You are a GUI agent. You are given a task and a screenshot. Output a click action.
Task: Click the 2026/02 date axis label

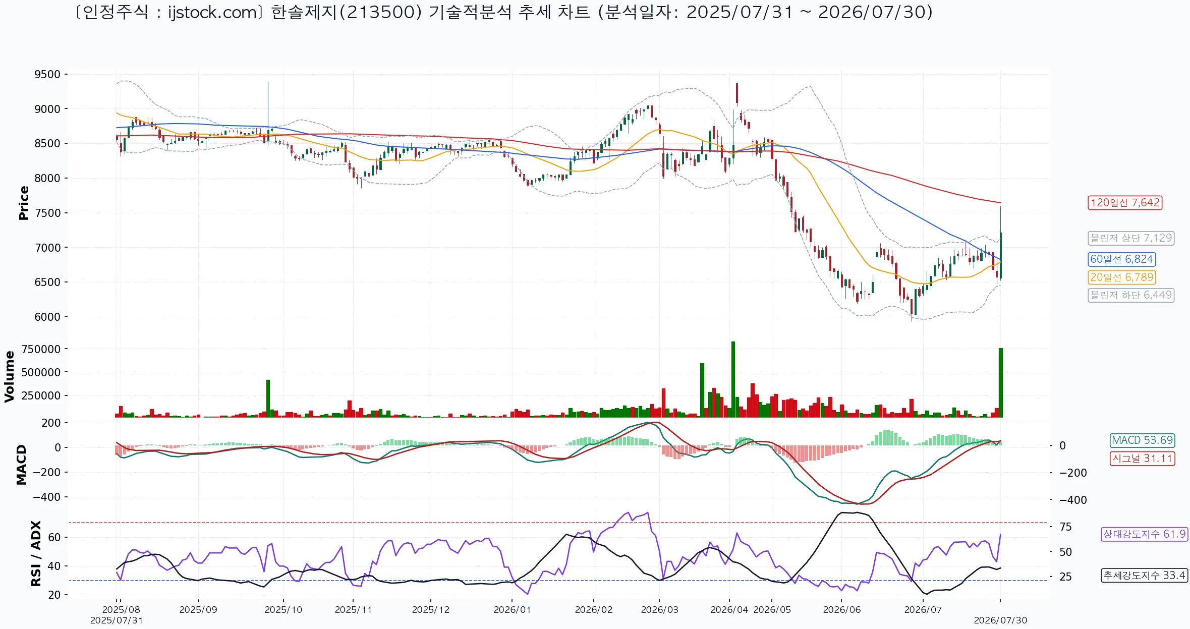594,609
